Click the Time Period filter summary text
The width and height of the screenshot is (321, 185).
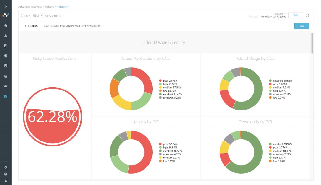click(x=72, y=26)
